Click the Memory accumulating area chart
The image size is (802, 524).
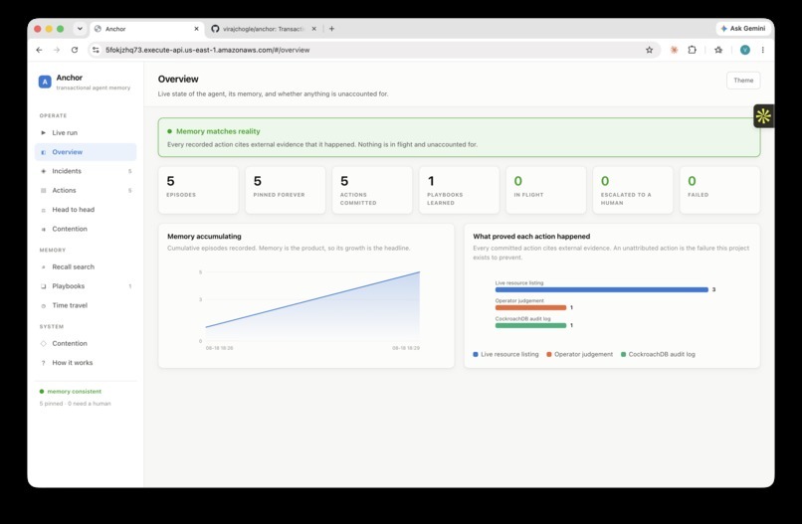point(312,306)
